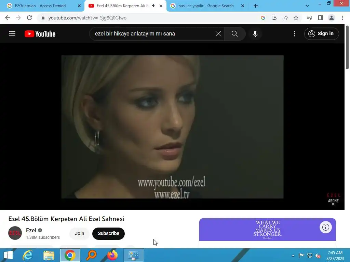Click the taskbar clock 7:45 AM
The image size is (350, 262).
(x=335, y=256)
